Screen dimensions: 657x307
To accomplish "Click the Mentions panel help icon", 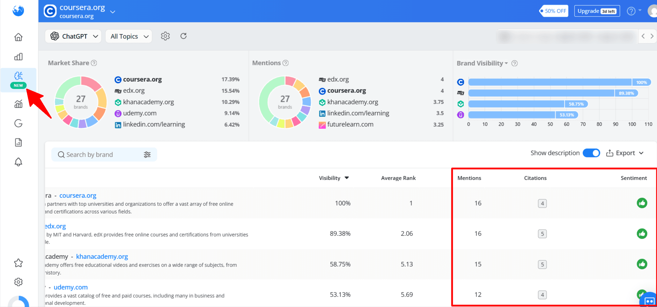I will pos(286,63).
